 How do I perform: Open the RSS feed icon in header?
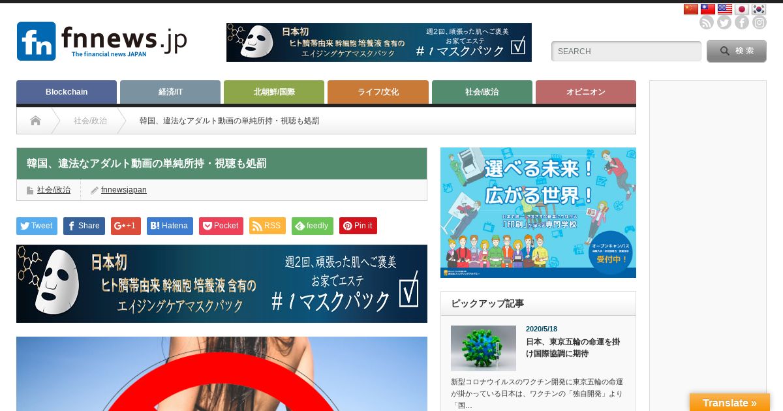[x=707, y=23]
